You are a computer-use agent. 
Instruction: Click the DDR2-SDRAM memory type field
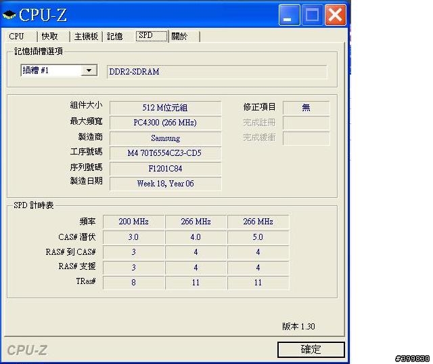[216, 72]
